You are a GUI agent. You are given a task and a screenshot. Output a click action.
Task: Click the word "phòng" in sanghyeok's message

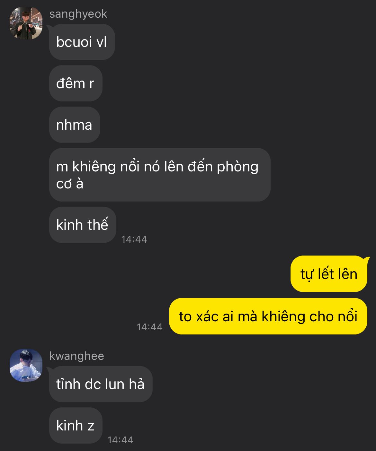pyautogui.click(x=237, y=167)
